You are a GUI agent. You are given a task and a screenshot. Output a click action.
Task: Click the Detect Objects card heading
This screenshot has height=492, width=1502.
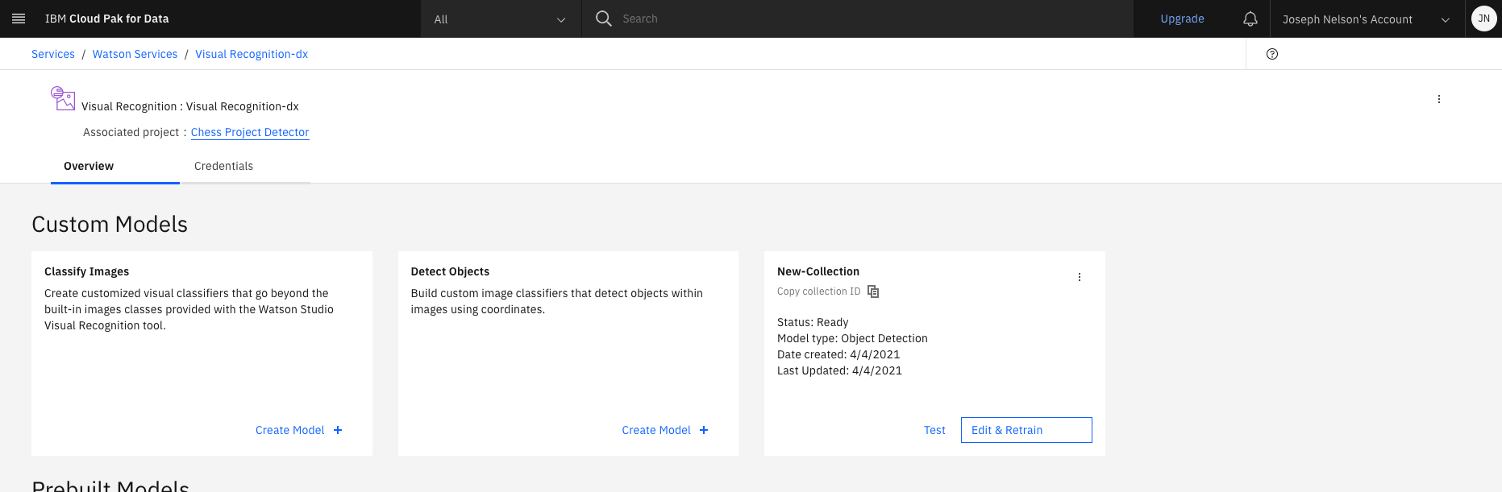click(x=450, y=271)
